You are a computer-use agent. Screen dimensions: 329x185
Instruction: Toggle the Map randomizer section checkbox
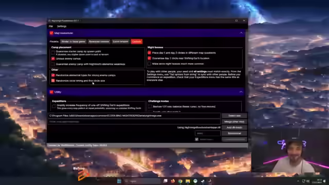(51, 33)
